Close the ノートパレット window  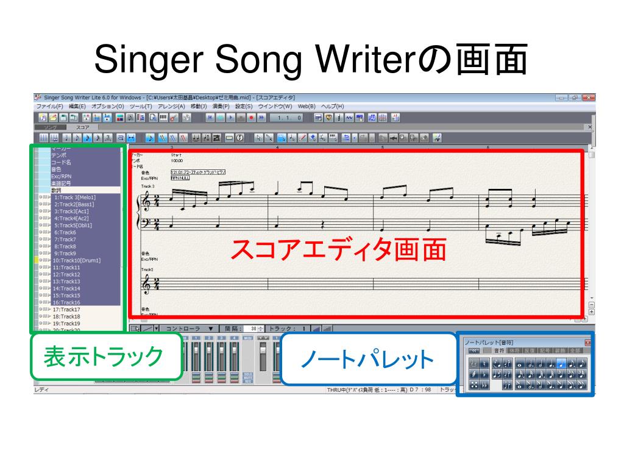(x=588, y=342)
